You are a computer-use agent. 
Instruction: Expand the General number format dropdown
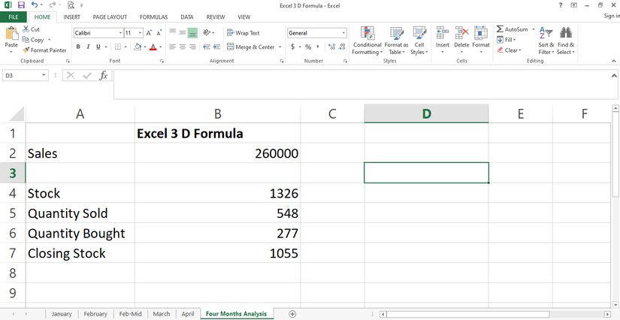tap(343, 33)
